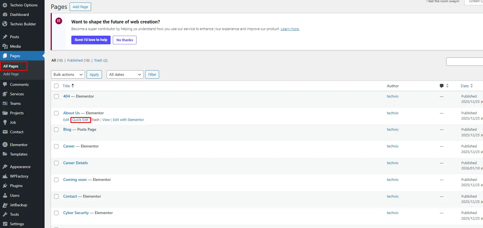Click the Settings sliders icon
The image size is (483, 228).
5,224
